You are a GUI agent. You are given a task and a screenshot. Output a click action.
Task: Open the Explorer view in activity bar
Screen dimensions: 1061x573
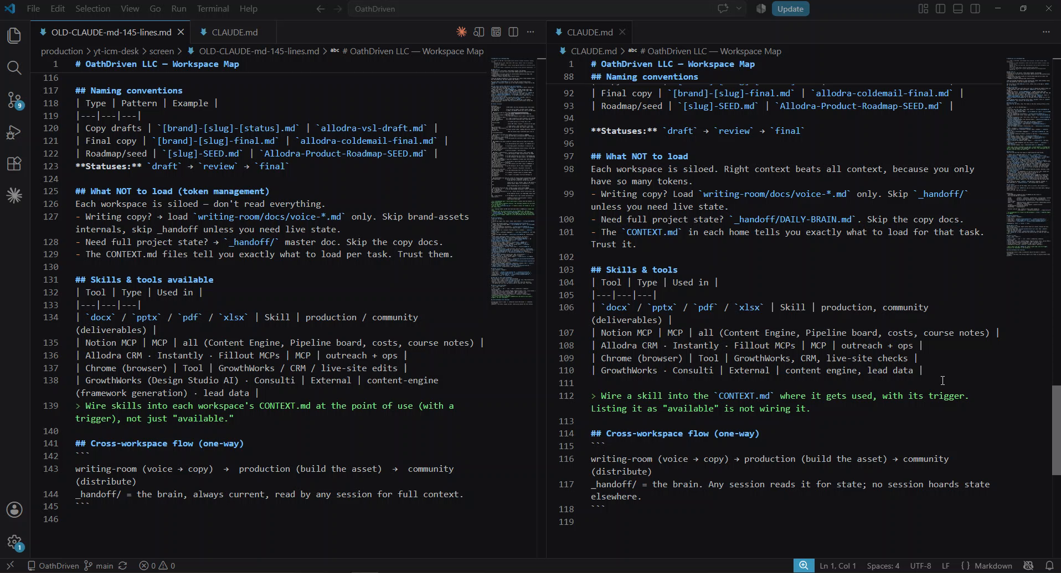point(14,36)
